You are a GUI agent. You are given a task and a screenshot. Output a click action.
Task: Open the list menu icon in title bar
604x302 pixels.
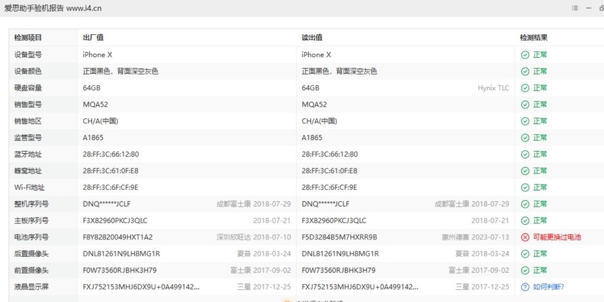575,8
